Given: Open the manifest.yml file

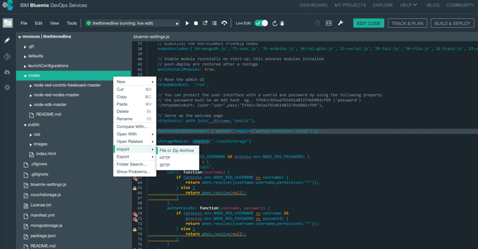Looking at the screenshot, I should pos(42,215).
